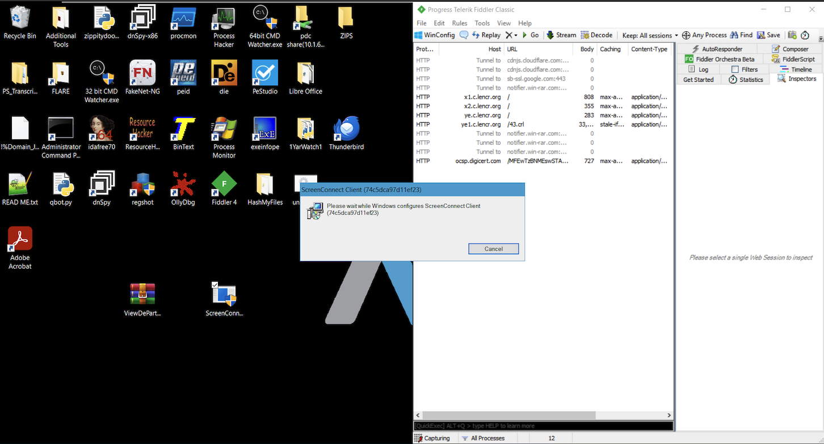Switch to the AutoResponder tab
Viewport: 824px width, 444px height.
[x=716, y=49]
